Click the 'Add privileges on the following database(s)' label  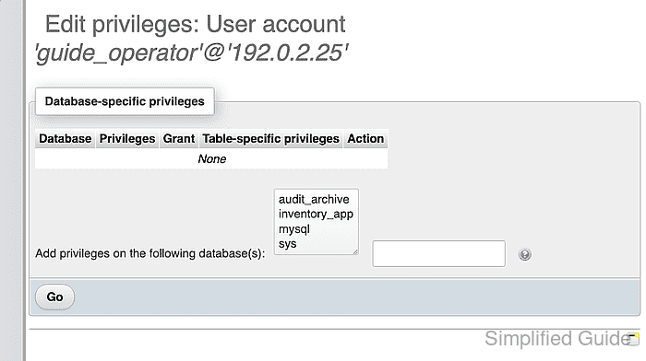[150, 253]
